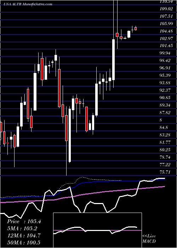Click the last red candlestick near 105.99
Image resolution: width=177 pixels, height=248 pixels.
[136, 29]
